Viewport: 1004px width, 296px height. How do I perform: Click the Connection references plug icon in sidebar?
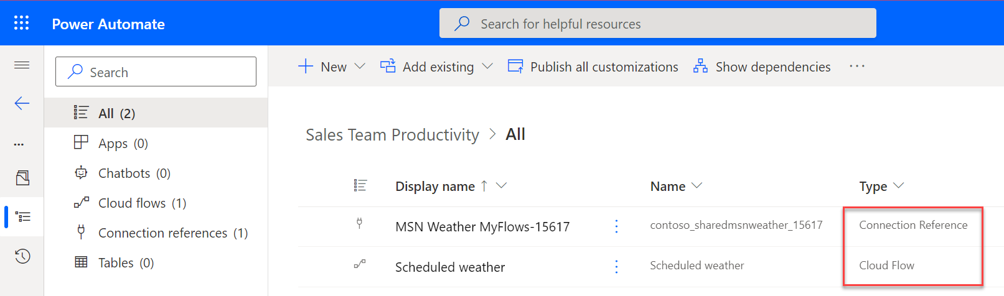(x=81, y=232)
